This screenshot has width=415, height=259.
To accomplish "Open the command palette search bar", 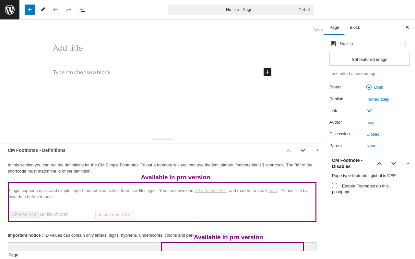I will [241, 10].
